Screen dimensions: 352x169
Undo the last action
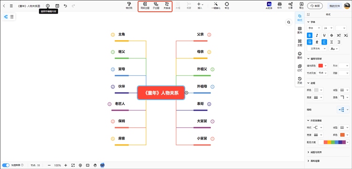[x=65, y=6]
